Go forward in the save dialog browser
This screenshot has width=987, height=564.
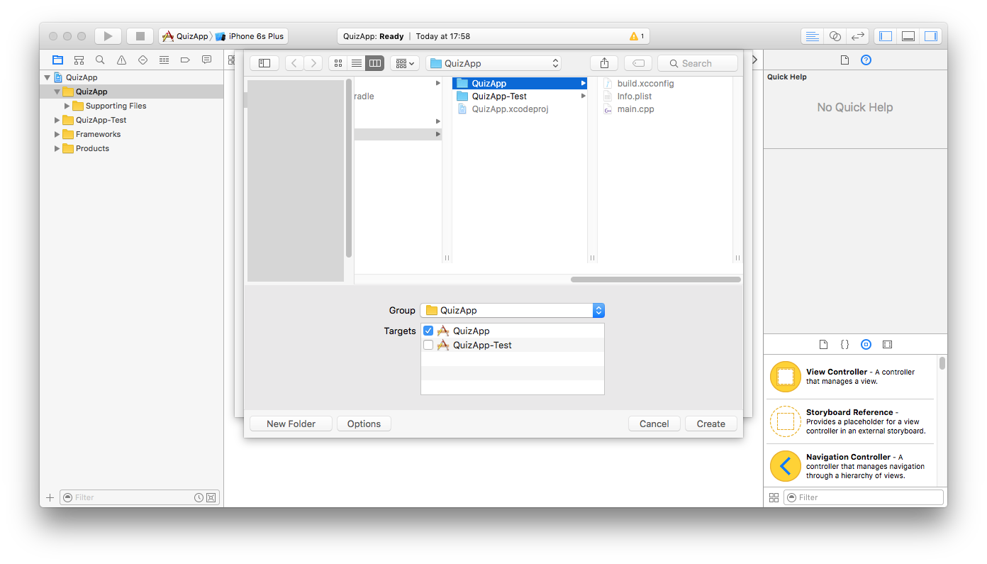(x=313, y=63)
